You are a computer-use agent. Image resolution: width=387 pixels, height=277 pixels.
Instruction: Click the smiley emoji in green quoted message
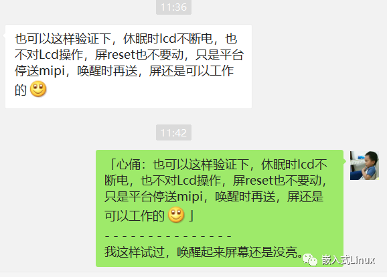tap(176, 215)
